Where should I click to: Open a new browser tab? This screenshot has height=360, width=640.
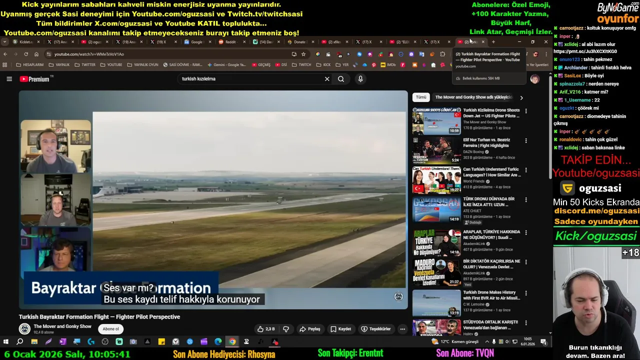tap(493, 42)
